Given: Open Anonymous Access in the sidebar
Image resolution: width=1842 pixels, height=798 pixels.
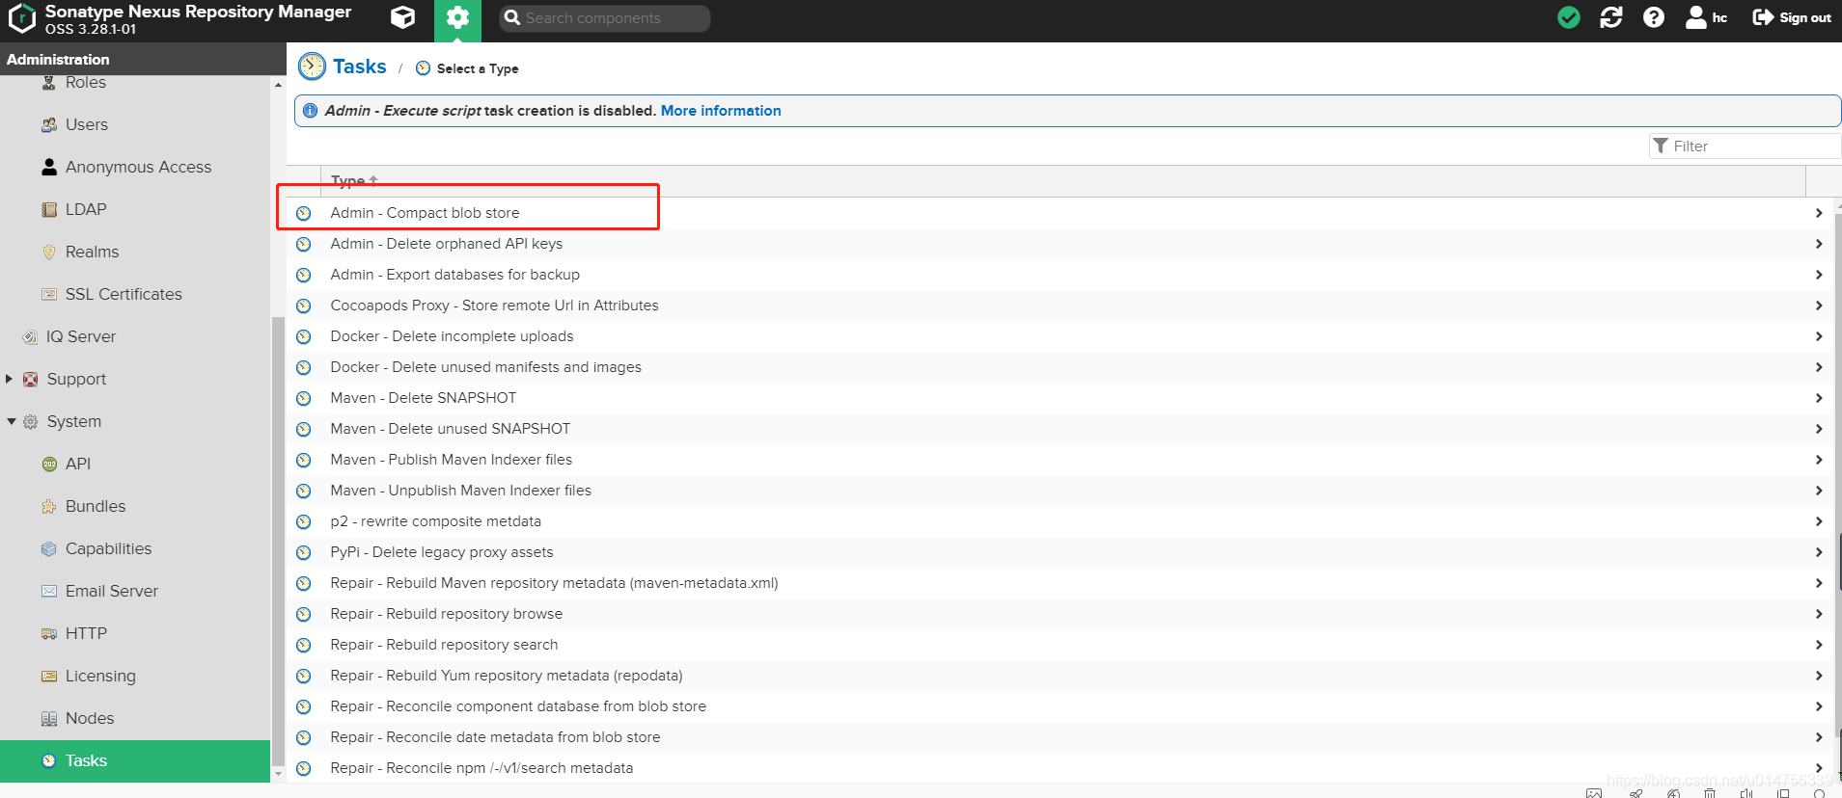Looking at the screenshot, I should click(138, 167).
